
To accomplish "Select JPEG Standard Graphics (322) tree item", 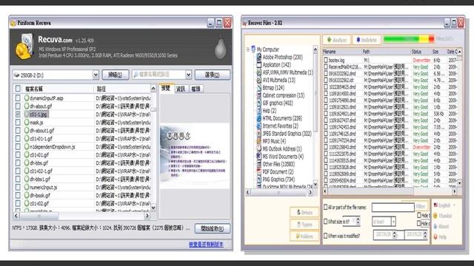I will click(x=287, y=134).
